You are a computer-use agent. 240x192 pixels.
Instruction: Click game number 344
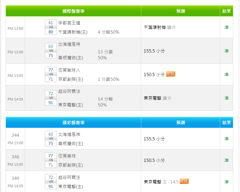(x=15, y=135)
